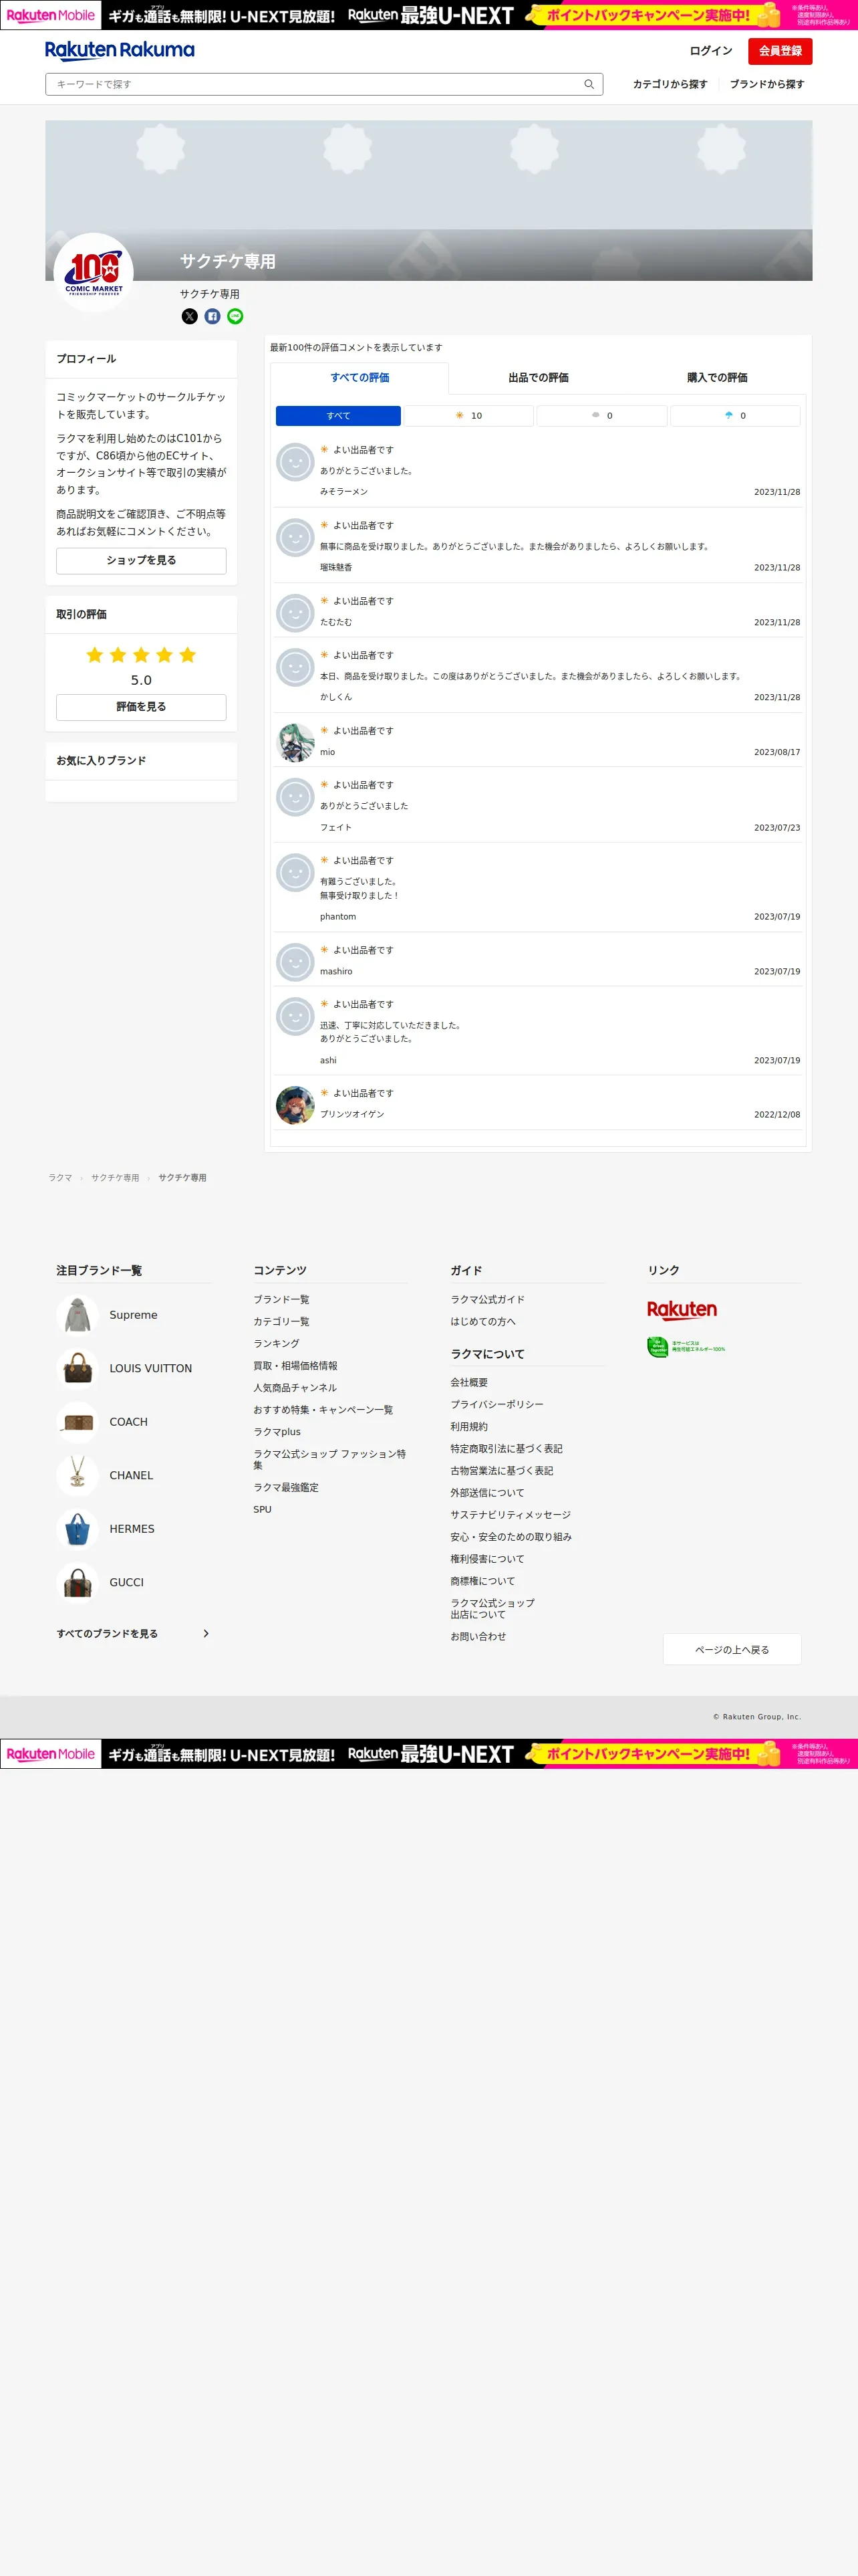
Task: Select 出品での評価 tab
Action: click(539, 378)
